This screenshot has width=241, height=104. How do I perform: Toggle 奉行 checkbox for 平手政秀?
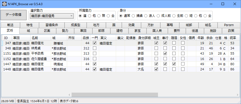point(165,54)
